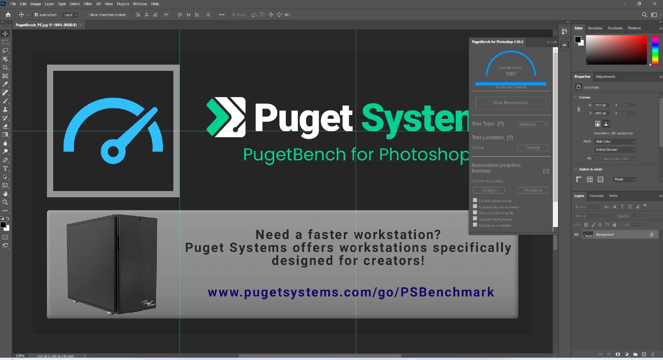Collapse the Canvas section
This screenshot has width=663, height=360.
[575, 97]
